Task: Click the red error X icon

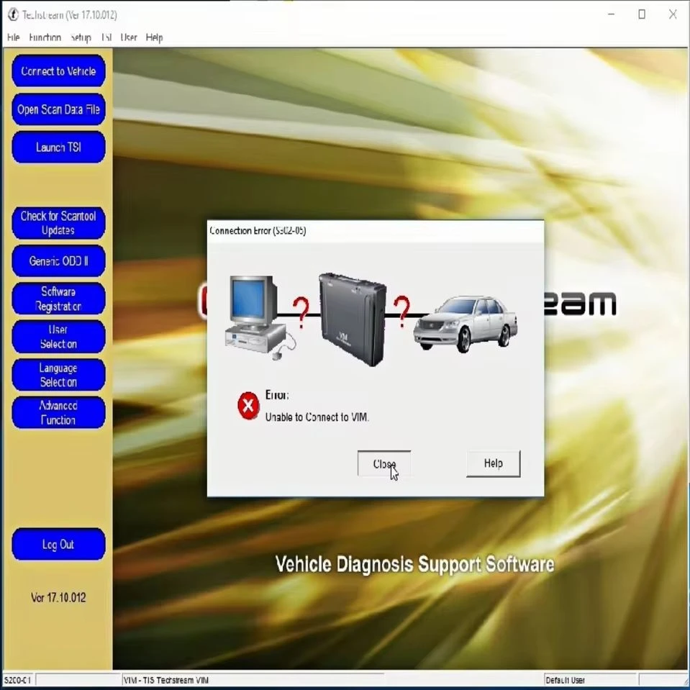Action: [248, 405]
